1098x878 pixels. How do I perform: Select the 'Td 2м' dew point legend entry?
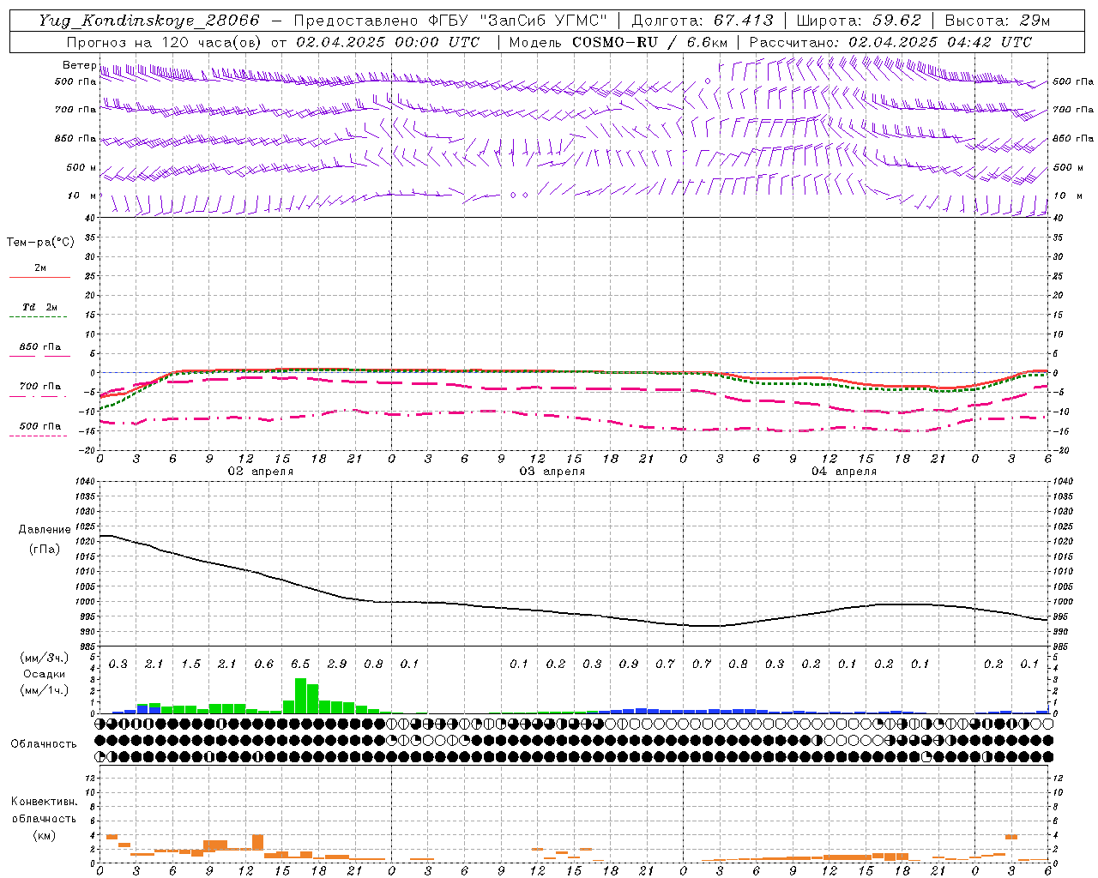pos(39,307)
